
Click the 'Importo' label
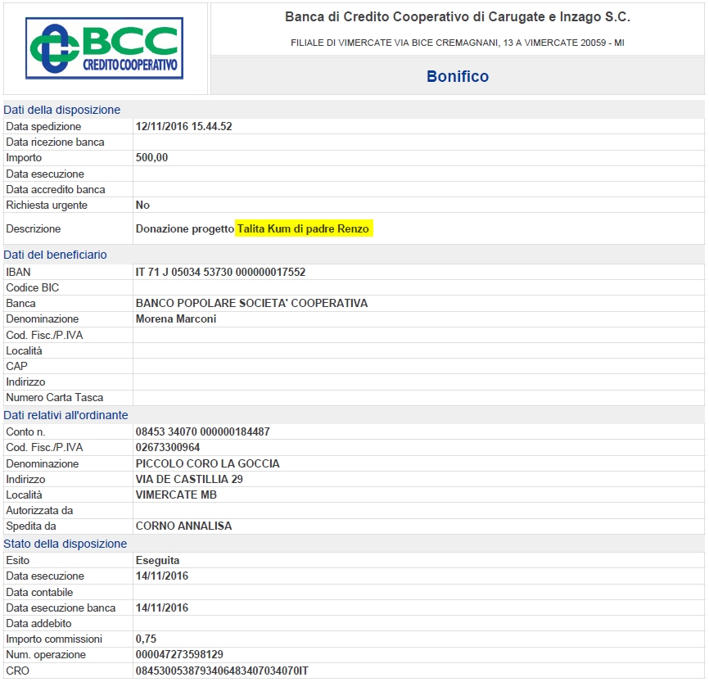point(24,158)
